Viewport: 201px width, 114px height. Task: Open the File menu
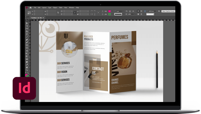click(35, 8)
